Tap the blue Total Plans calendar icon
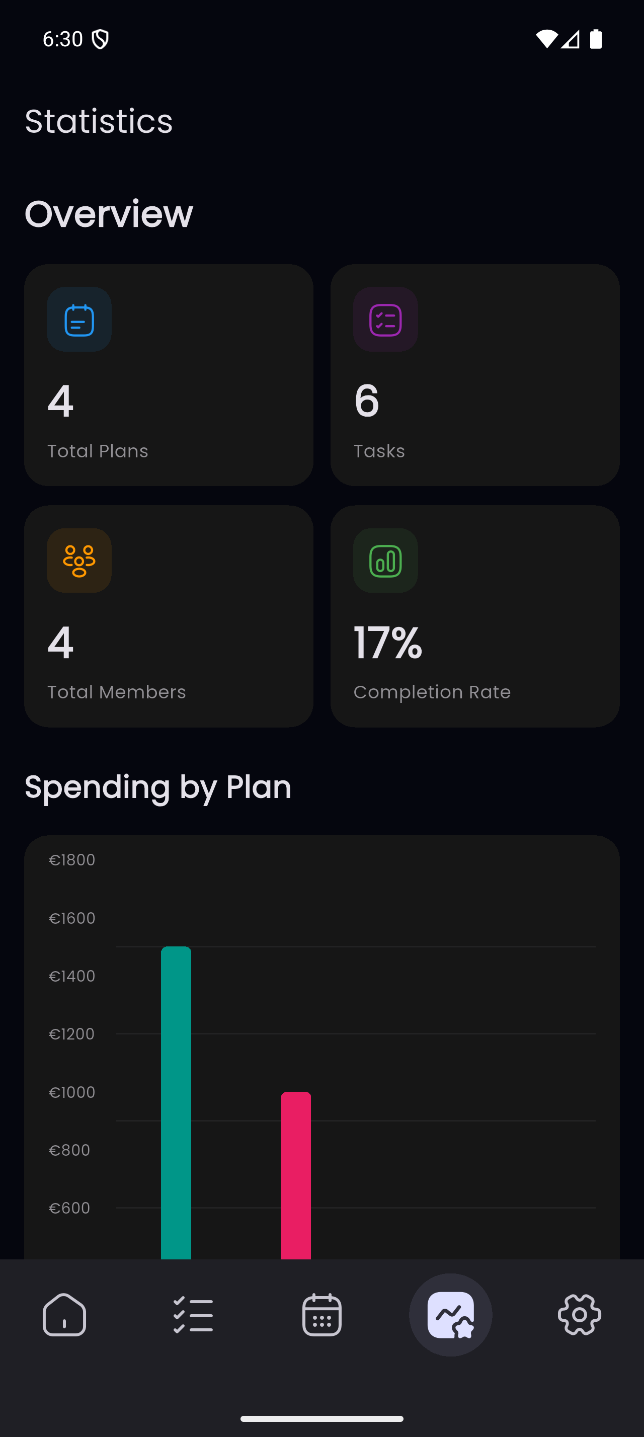The height and width of the screenshot is (1437, 644). 79,320
